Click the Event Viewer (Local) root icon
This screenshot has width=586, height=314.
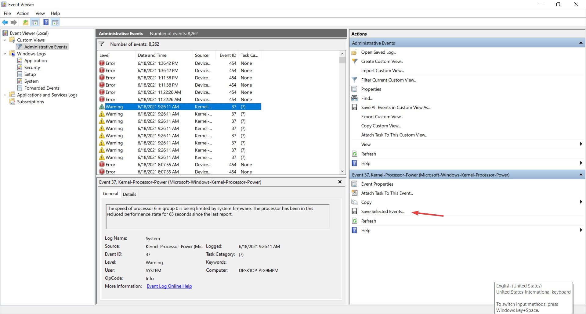(x=5, y=33)
